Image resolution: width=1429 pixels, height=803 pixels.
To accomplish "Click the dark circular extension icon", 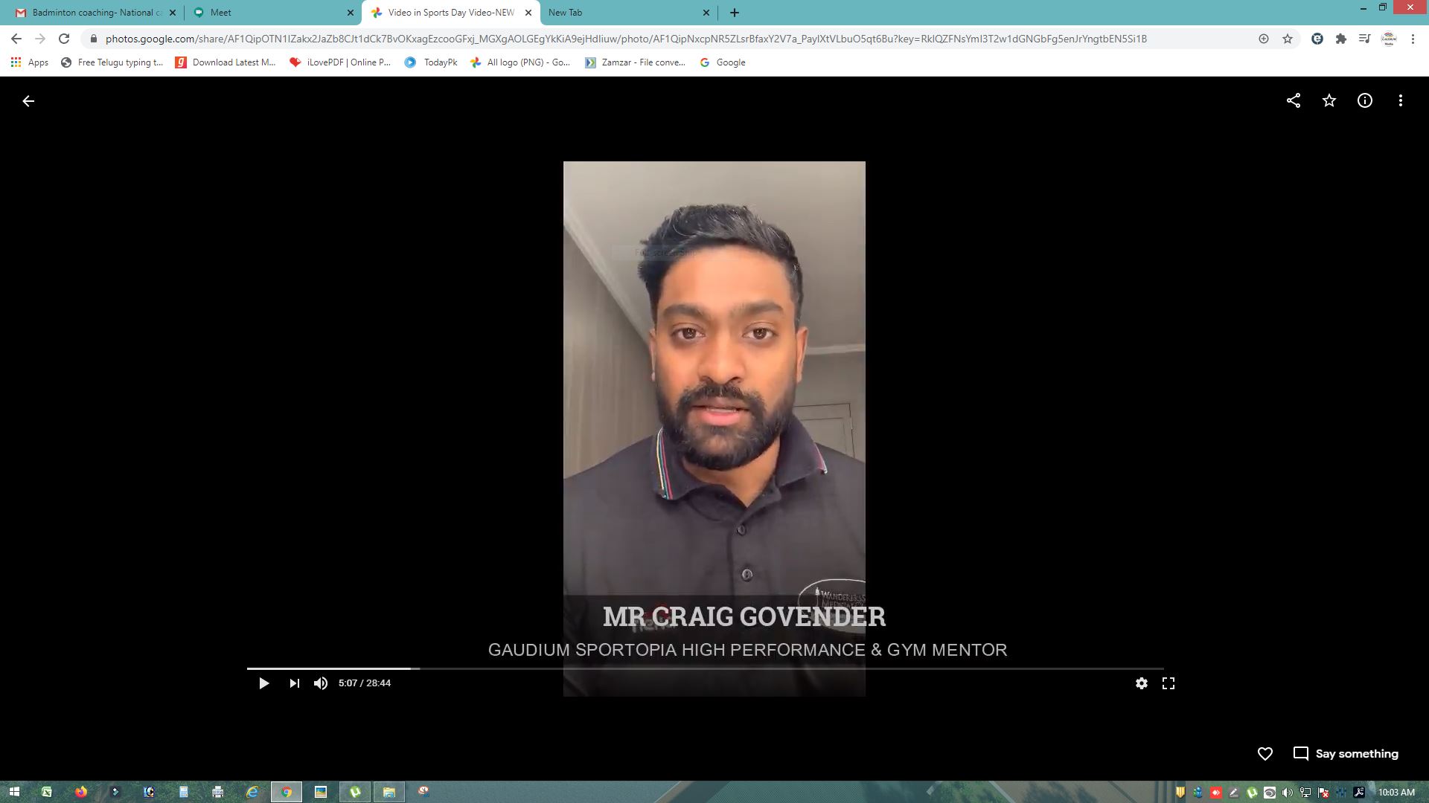I will click(x=1317, y=39).
